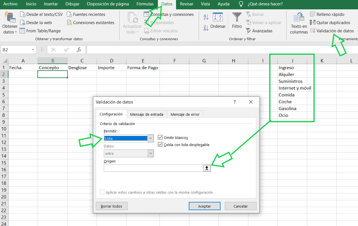Open Avanzadas filter options
Screen dimensions: 358x226
pos(259,31)
